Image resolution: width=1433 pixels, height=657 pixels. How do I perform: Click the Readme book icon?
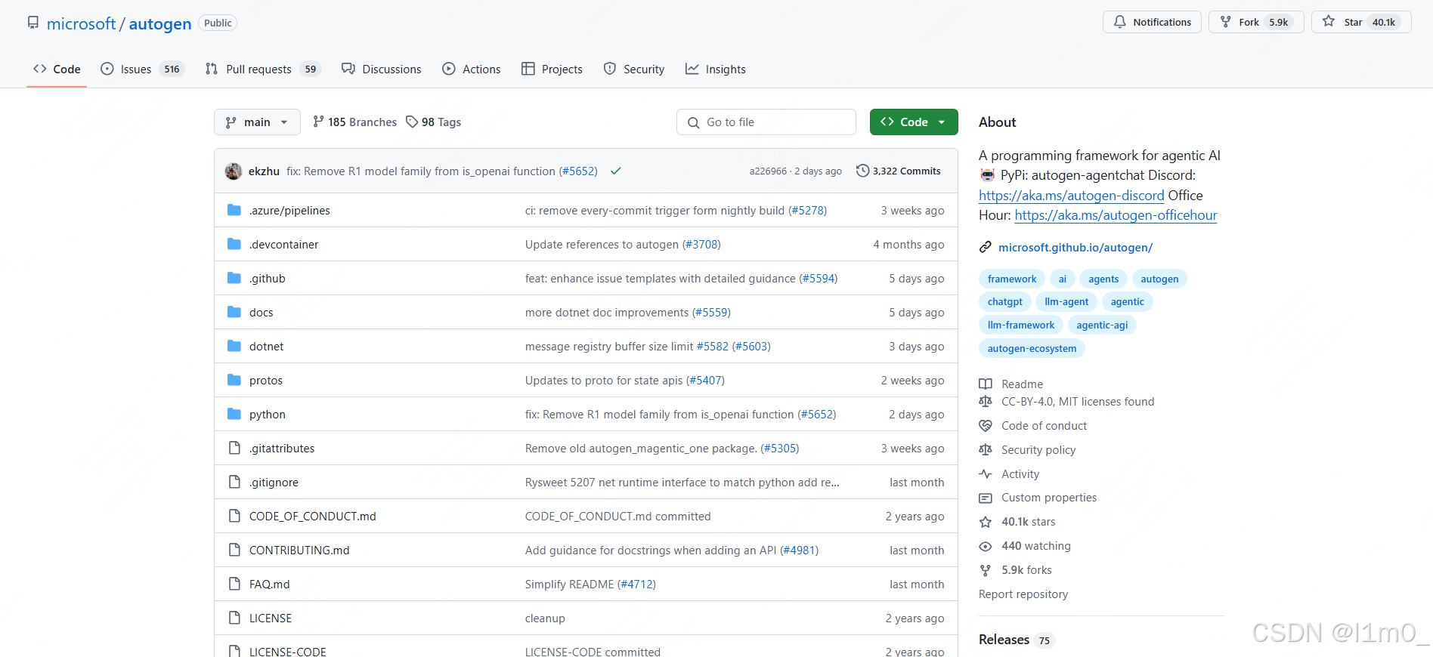[x=986, y=384]
